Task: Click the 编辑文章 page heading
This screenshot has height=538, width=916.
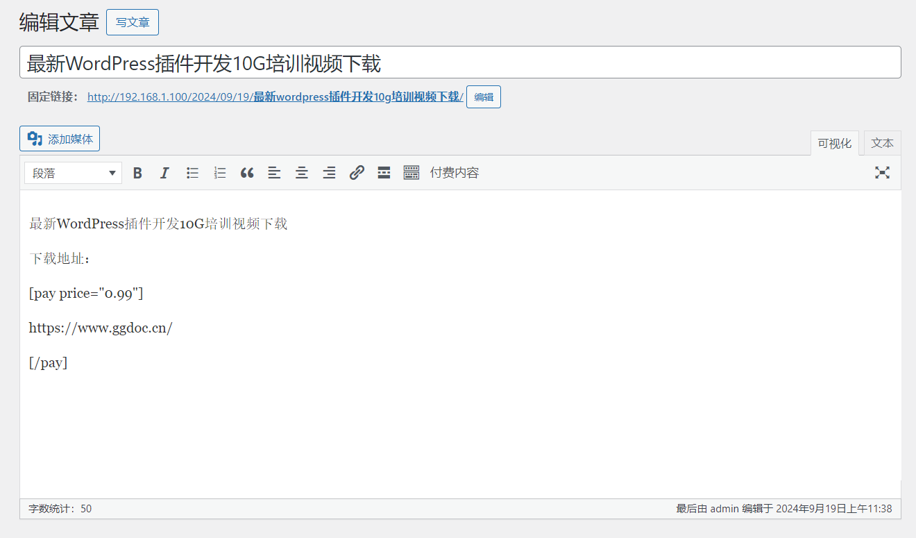Action: pos(59,22)
